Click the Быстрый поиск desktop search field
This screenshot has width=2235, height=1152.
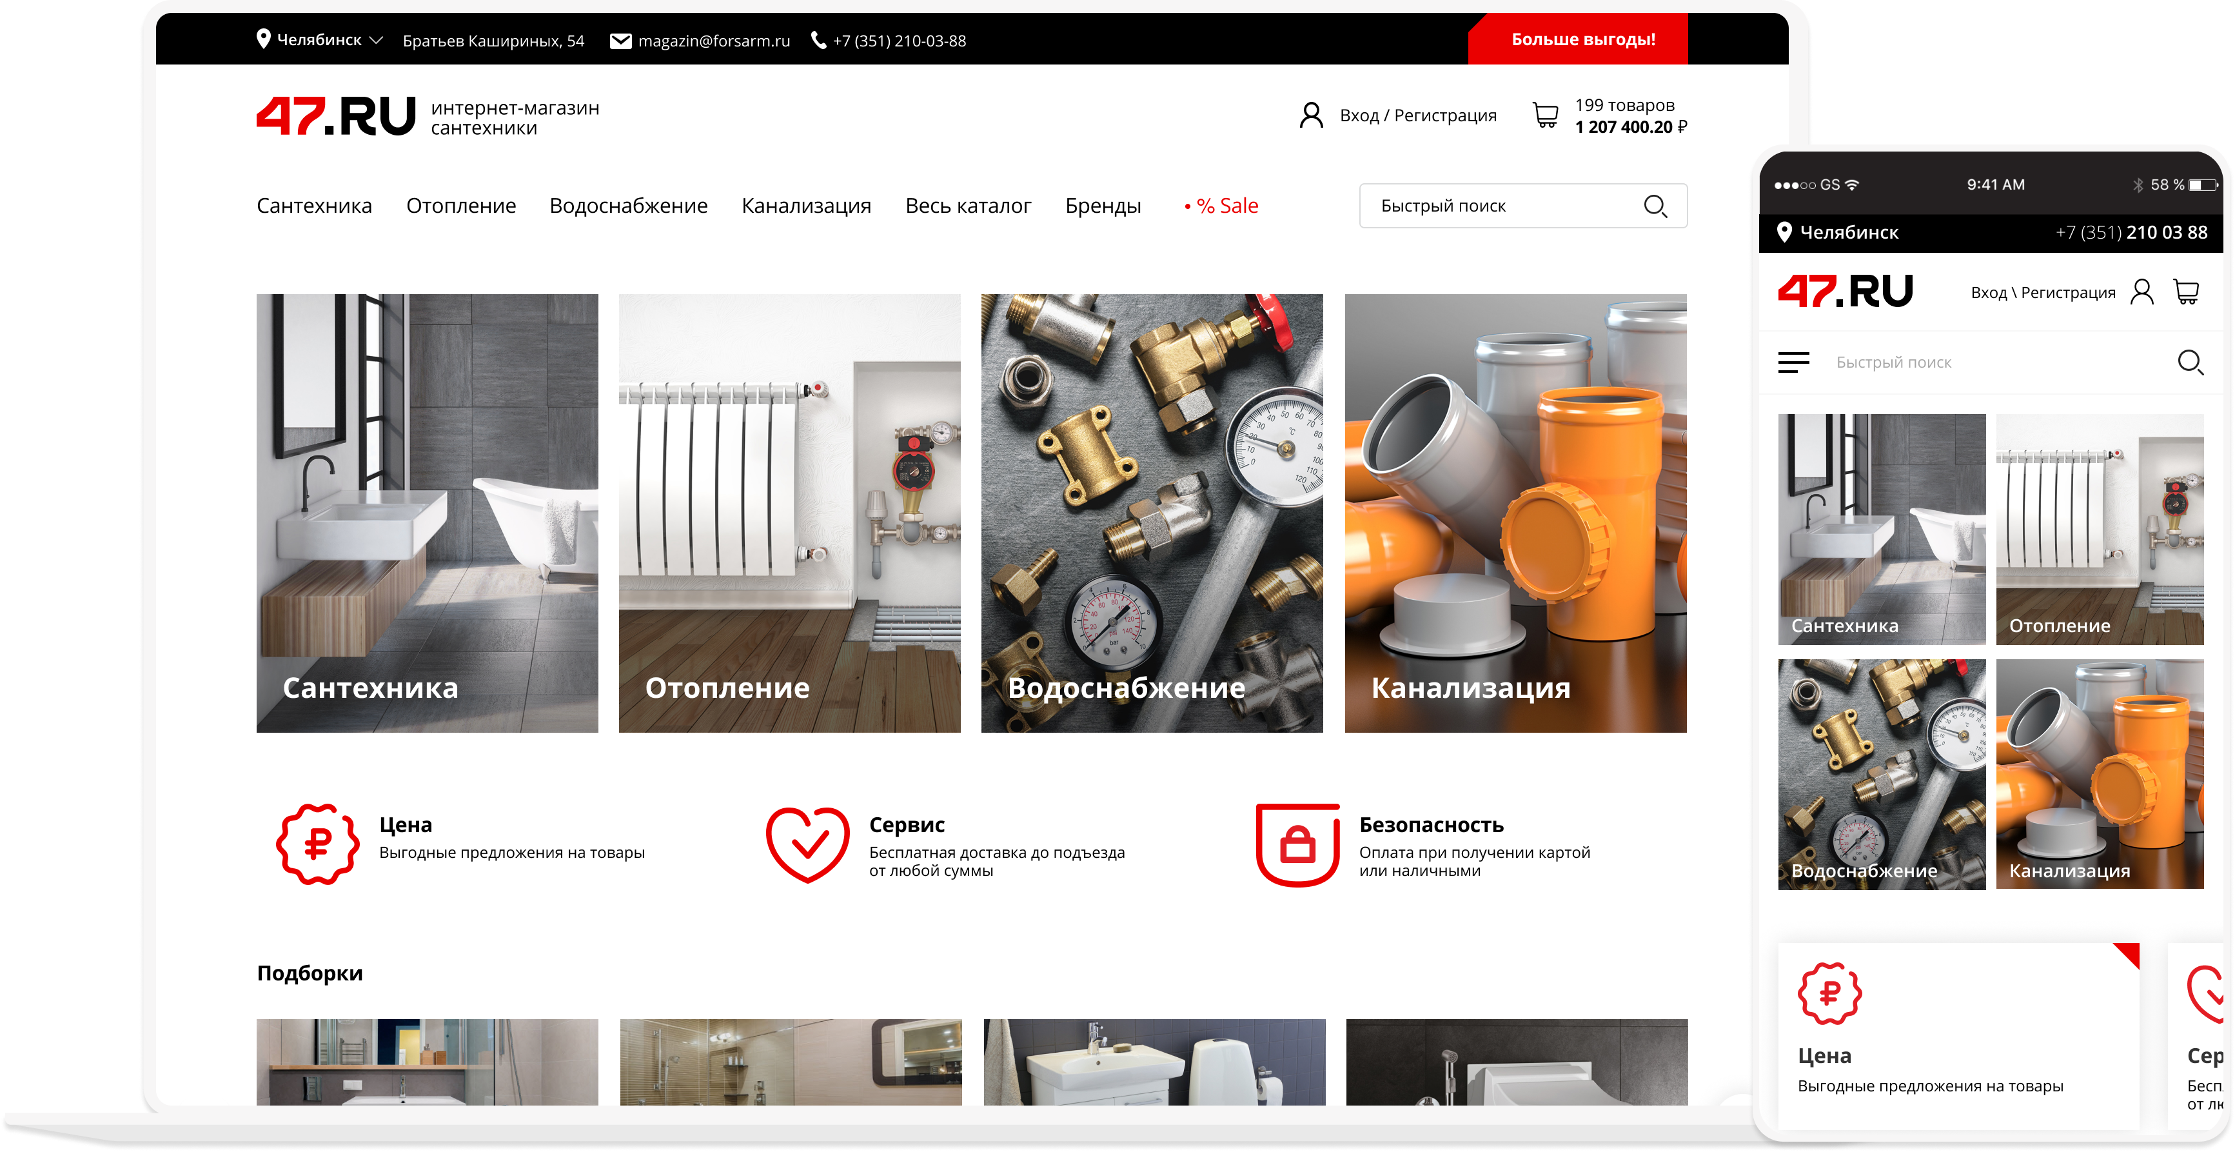(x=1492, y=206)
